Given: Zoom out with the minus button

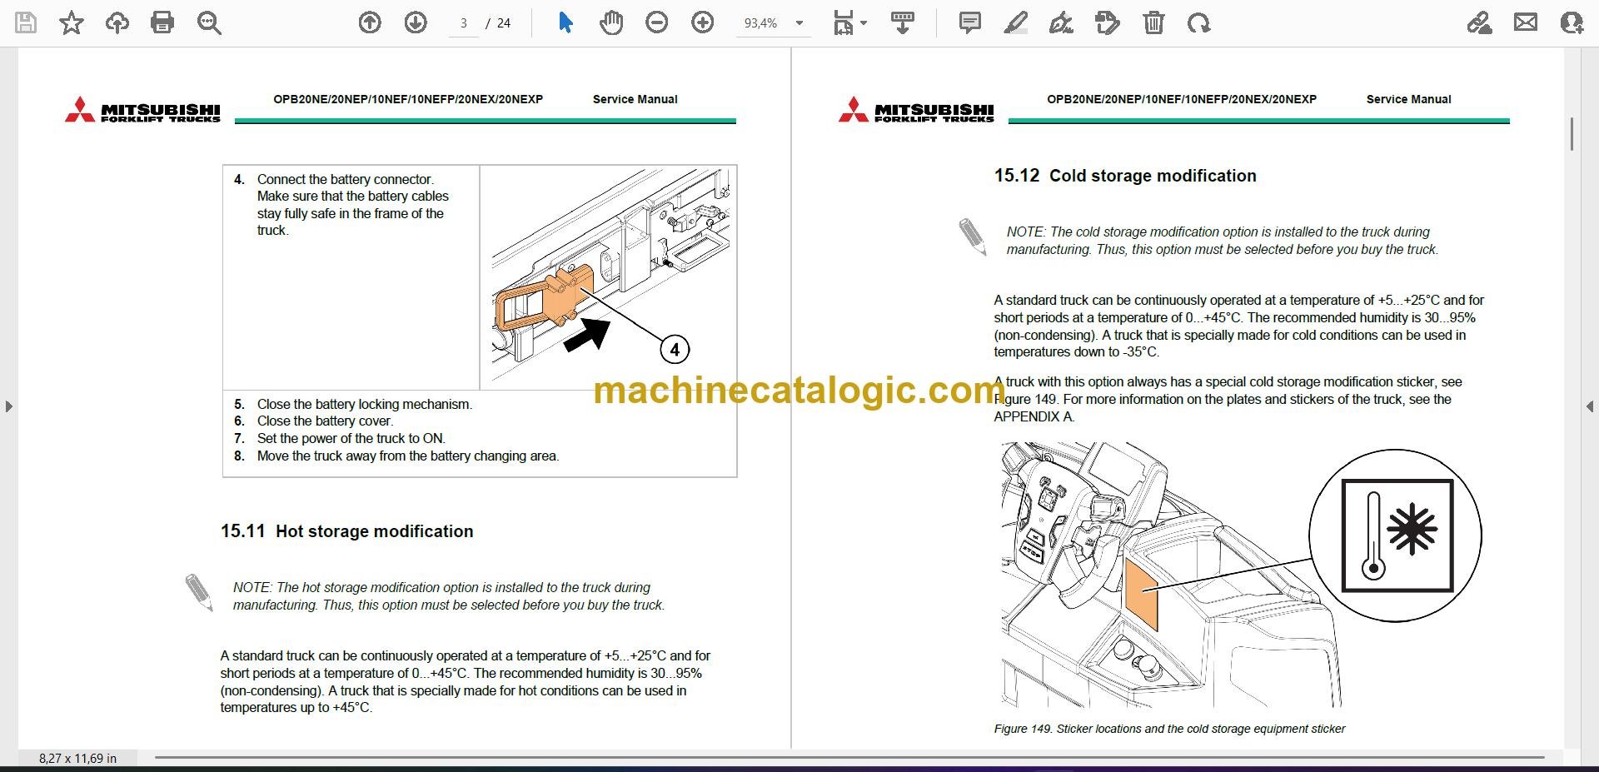Looking at the screenshot, I should 657,22.
